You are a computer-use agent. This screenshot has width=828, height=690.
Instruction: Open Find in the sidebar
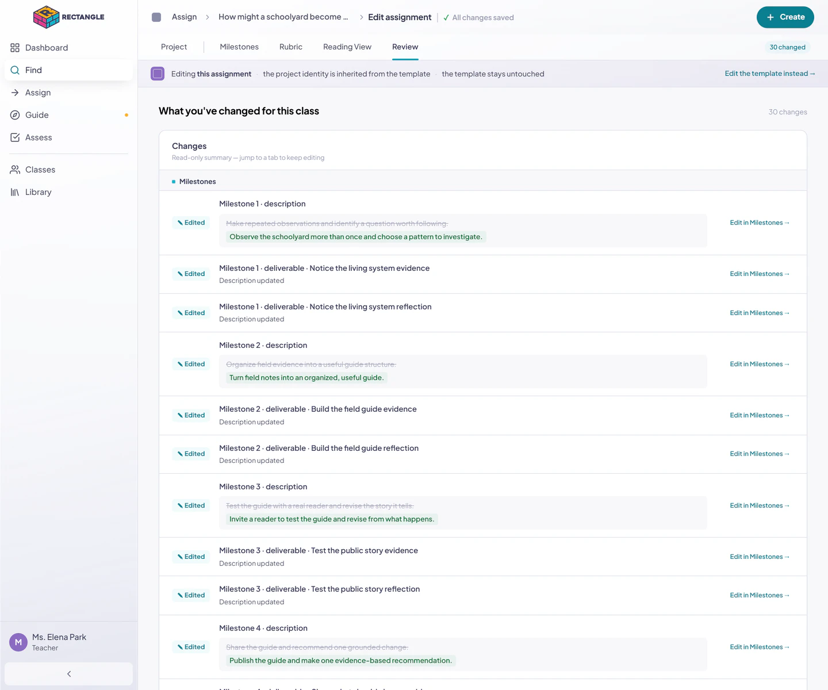pos(68,70)
